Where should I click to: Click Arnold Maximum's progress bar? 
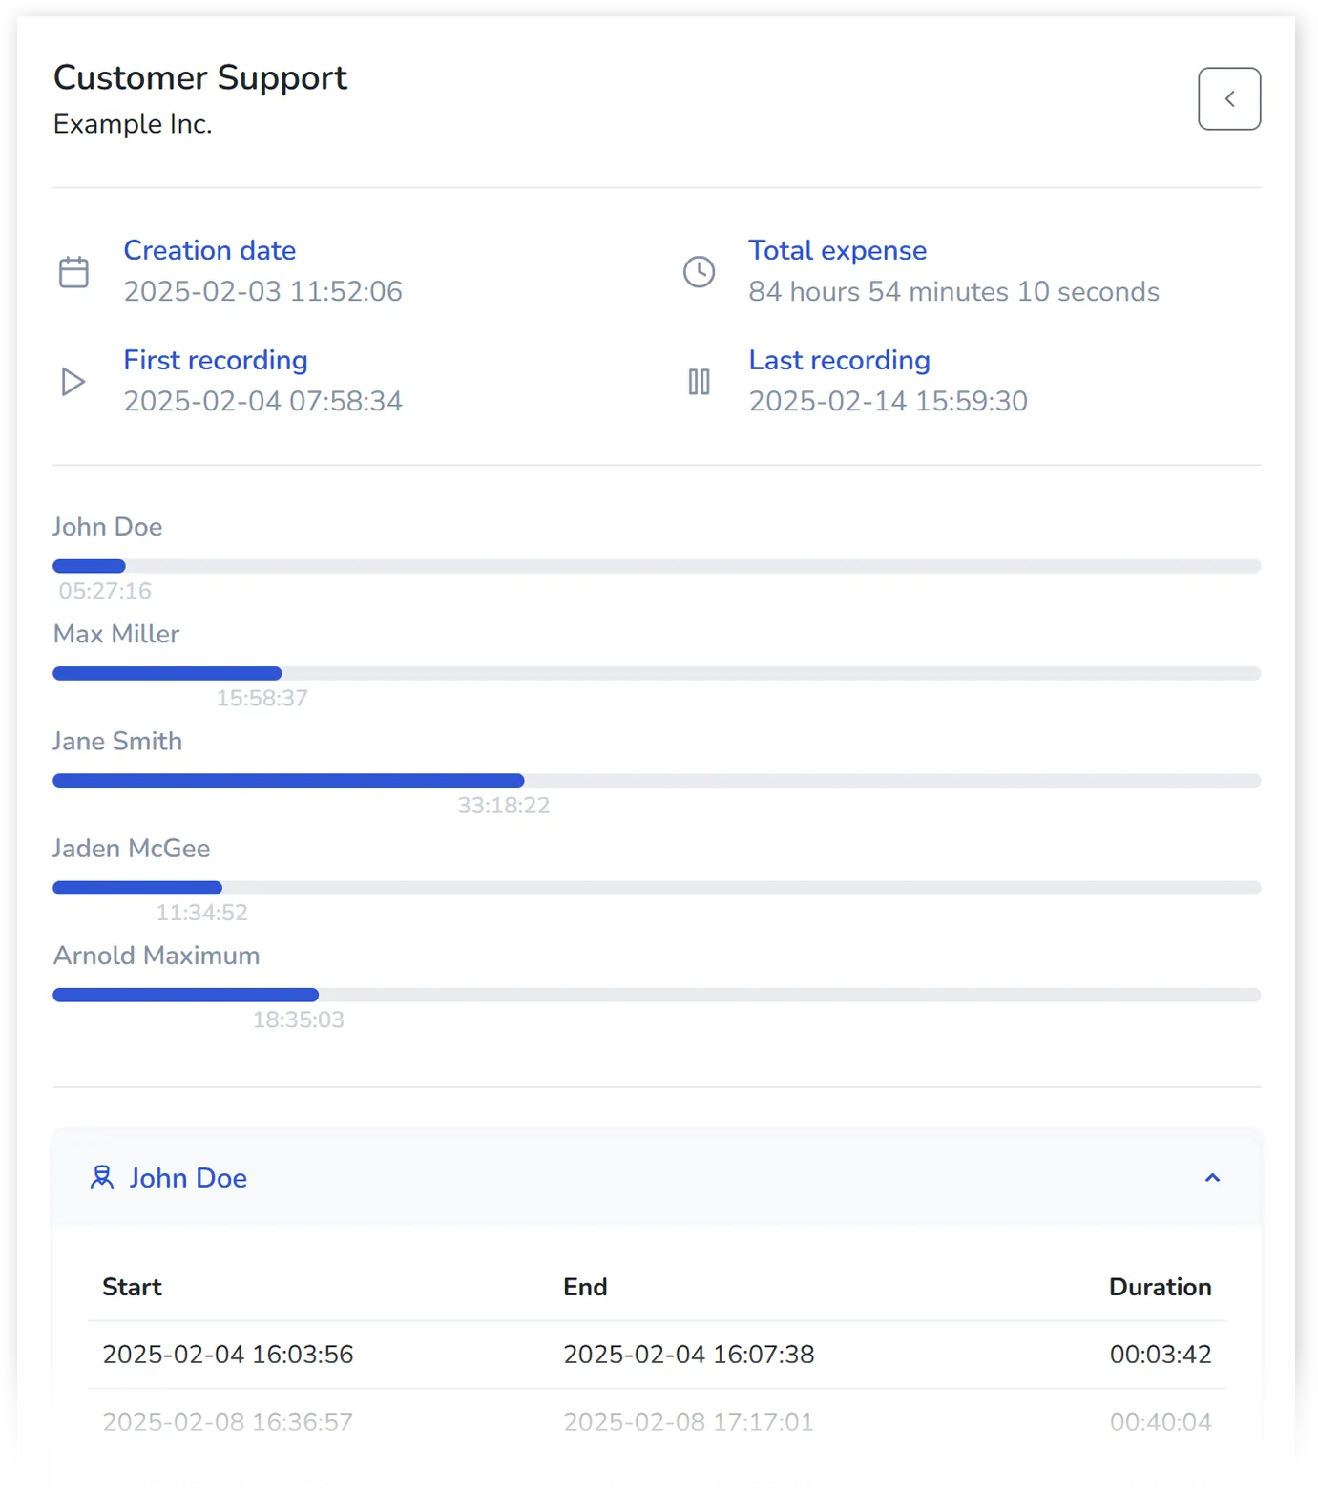[x=656, y=995]
